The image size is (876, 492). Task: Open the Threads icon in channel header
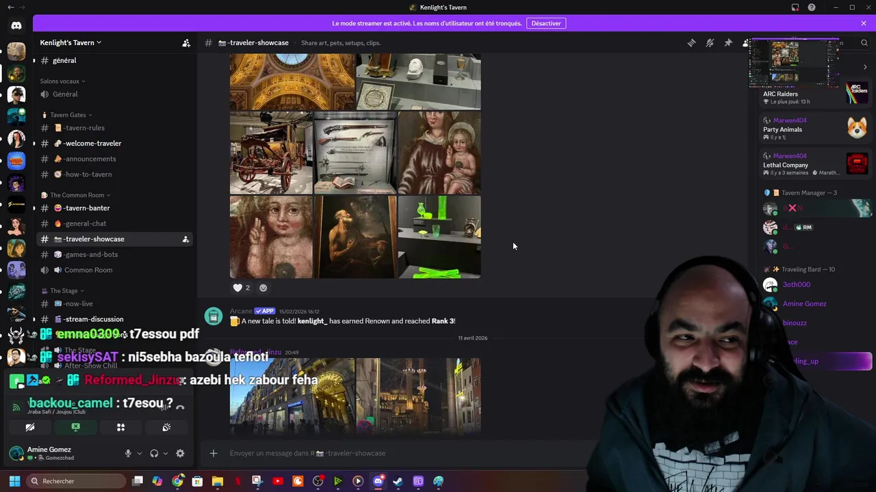pyautogui.click(x=691, y=43)
